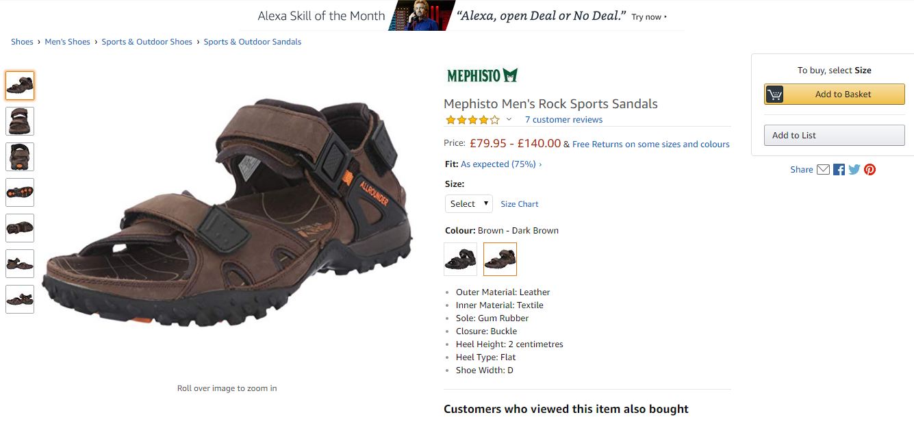The width and height of the screenshot is (914, 428).
Task: View the sole-bottom product thumbnail
Action: point(20,192)
